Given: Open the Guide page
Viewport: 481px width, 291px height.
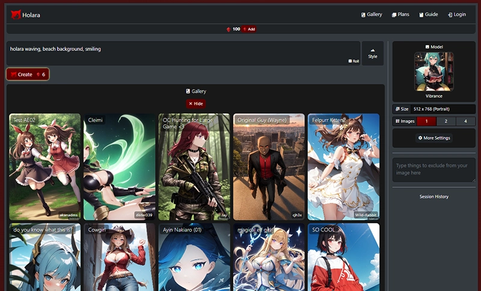Looking at the screenshot, I should 429,14.
